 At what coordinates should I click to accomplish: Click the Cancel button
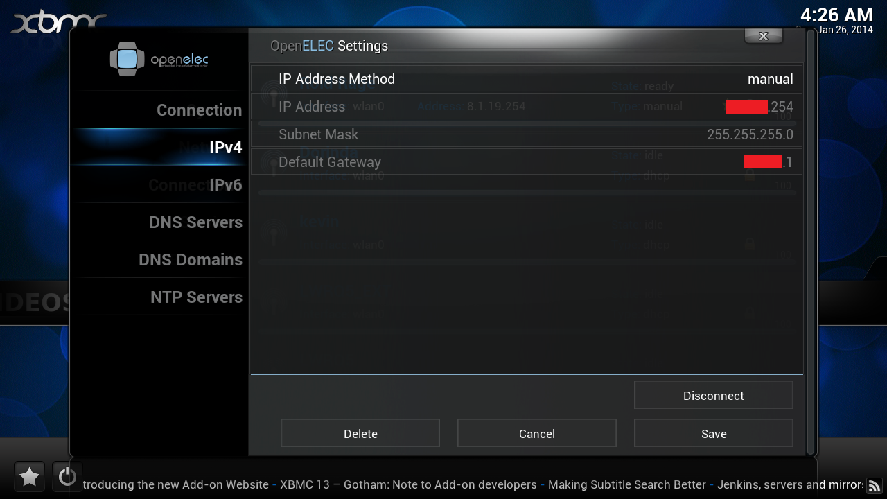537,434
